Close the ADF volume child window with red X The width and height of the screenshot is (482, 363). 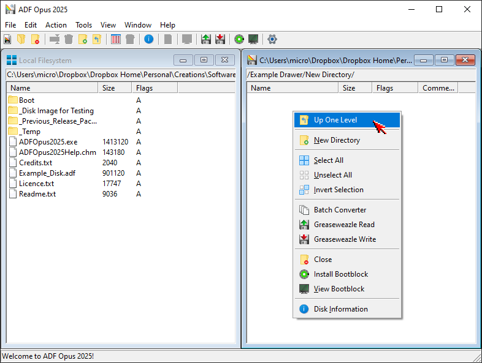click(x=465, y=60)
